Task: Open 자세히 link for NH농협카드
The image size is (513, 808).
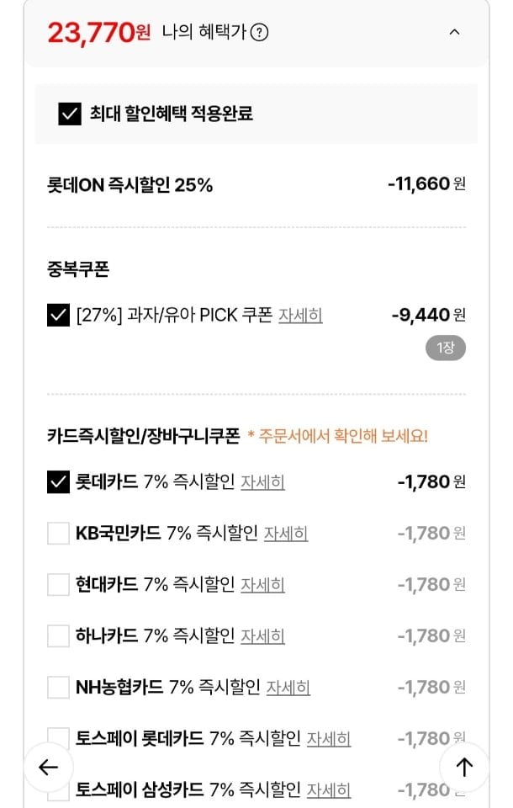Action: 288,688
